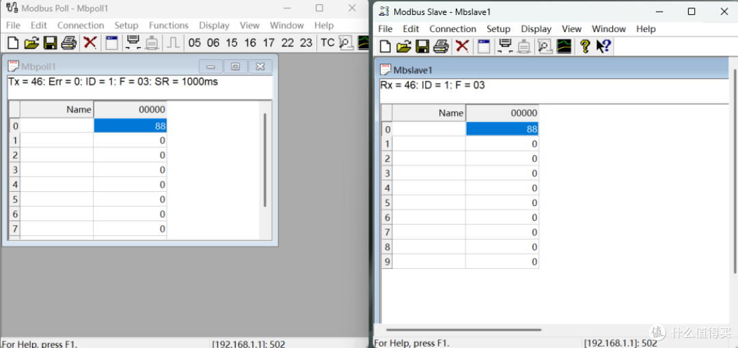Click function 15 button in Modbus Poll

[x=232, y=43]
